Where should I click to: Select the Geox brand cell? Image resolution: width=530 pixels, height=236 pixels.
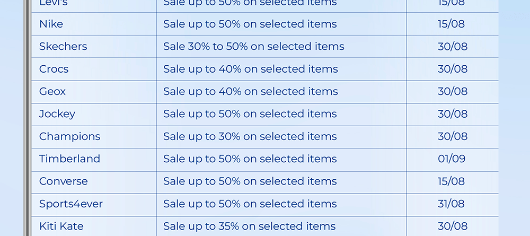point(52,91)
